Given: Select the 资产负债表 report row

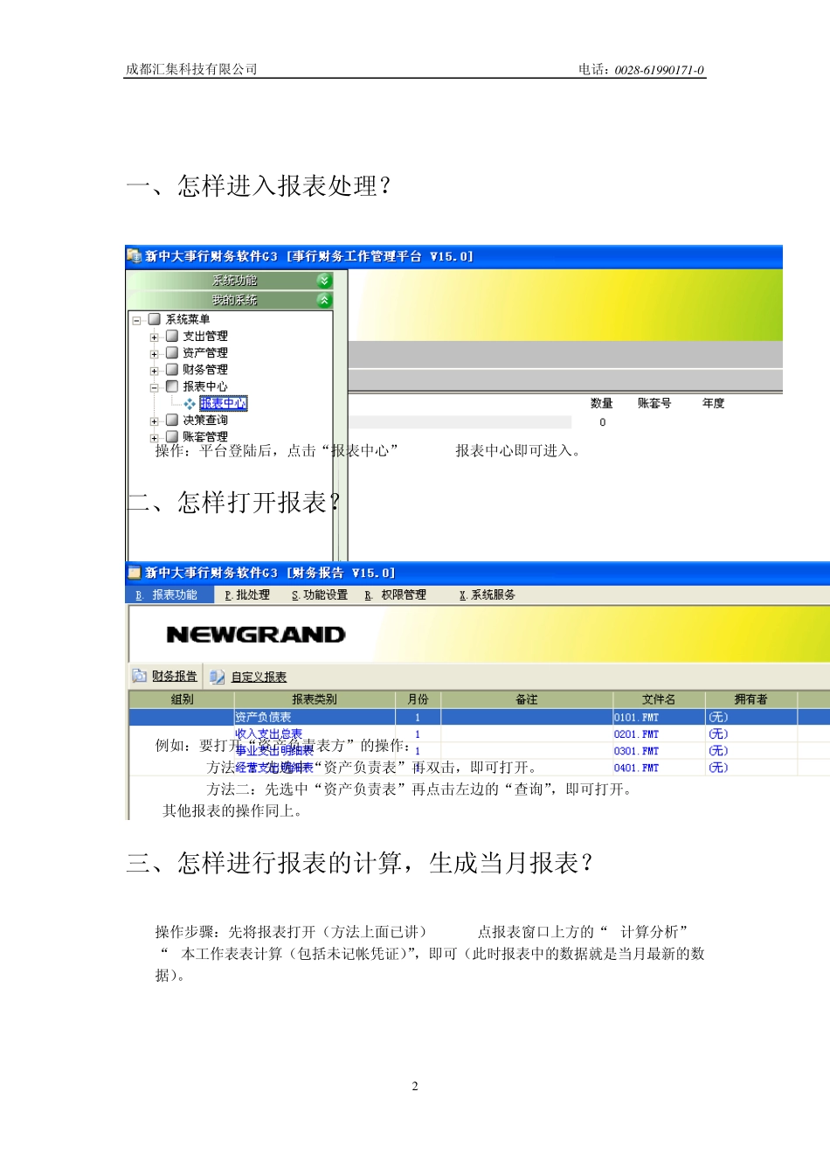Looking at the screenshot, I should pyautogui.click(x=479, y=717).
